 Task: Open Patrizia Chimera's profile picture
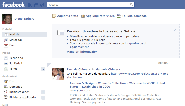(x=58, y=74)
